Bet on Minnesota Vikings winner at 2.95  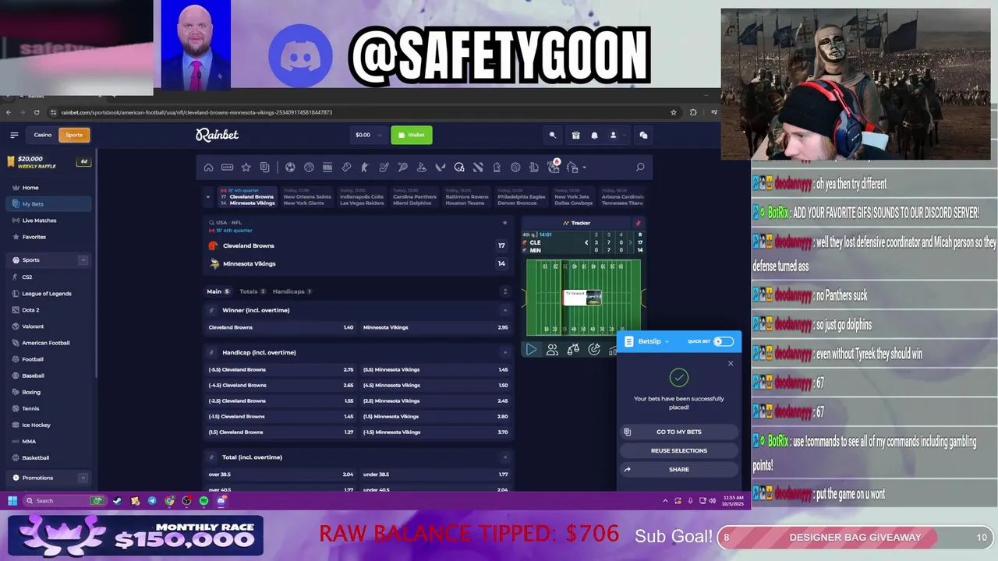(436, 327)
